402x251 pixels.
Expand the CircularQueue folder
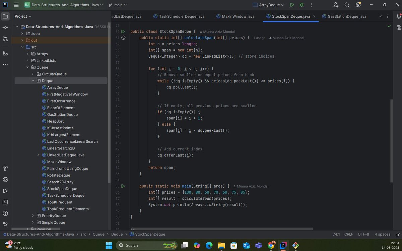click(x=33, y=74)
